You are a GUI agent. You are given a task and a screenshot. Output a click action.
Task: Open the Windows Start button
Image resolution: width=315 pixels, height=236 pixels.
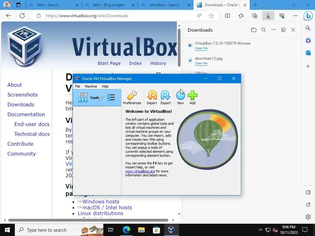(x=7, y=230)
